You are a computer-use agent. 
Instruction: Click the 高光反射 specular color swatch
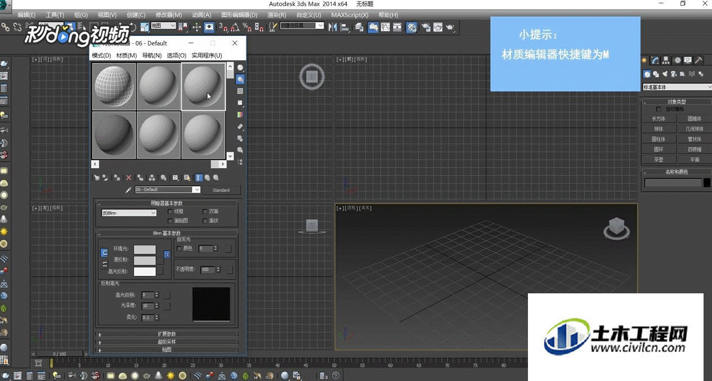(145, 271)
